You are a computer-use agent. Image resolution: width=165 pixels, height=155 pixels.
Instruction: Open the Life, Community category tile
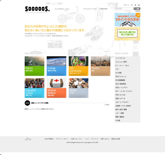(79, 66)
